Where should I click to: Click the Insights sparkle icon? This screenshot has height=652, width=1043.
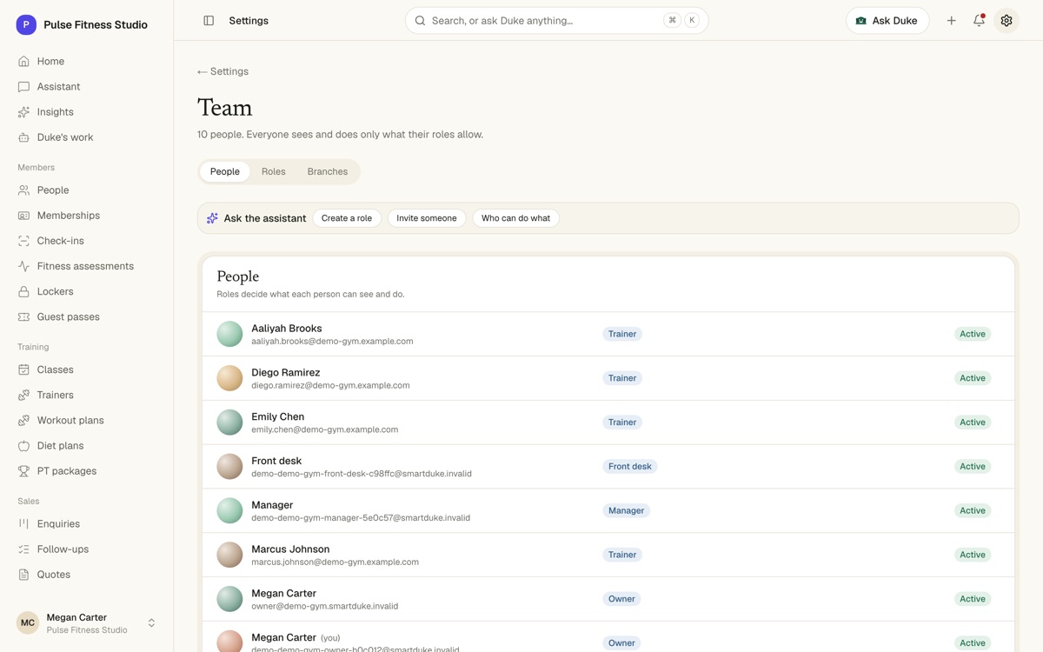(23, 112)
